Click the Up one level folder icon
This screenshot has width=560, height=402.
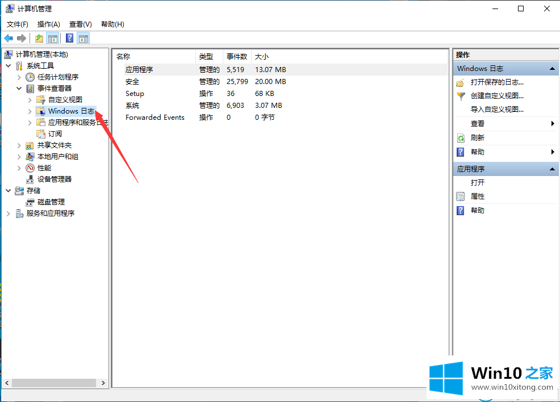[39, 38]
